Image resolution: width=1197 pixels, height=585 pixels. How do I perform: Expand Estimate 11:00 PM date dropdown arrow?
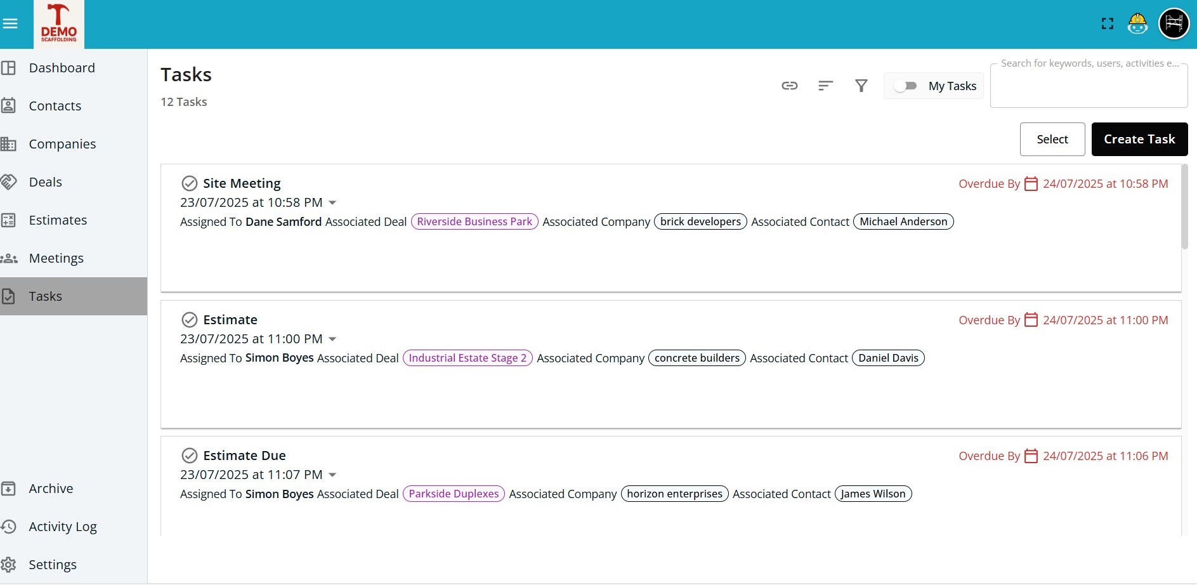coord(332,339)
